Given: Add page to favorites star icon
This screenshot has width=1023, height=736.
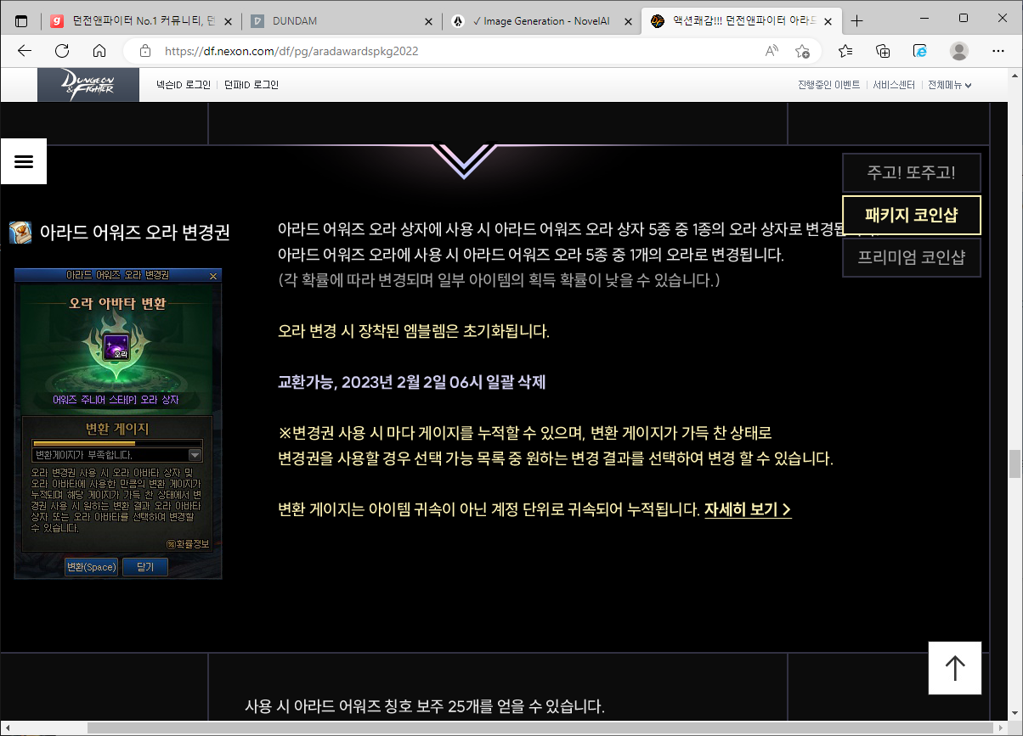Looking at the screenshot, I should pyautogui.click(x=802, y=51).
